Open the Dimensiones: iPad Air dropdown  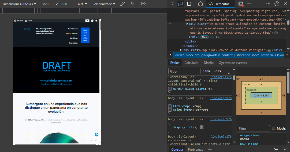19,4
